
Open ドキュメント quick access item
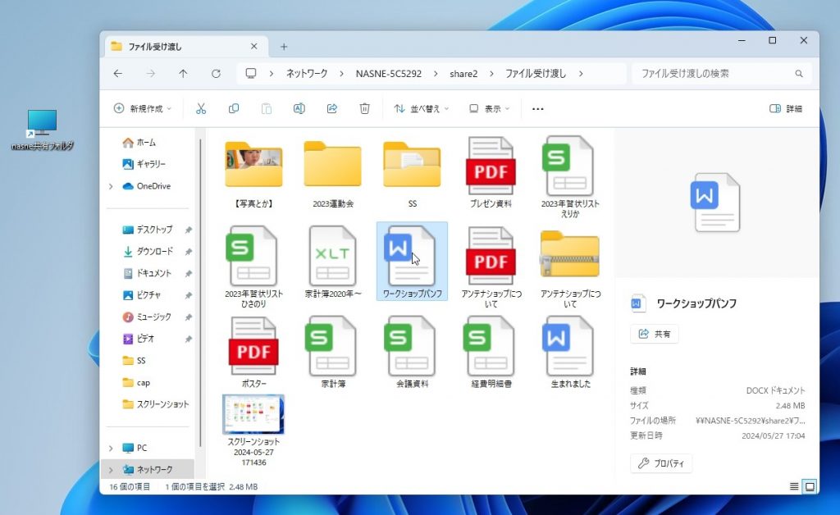coord(148,273)
